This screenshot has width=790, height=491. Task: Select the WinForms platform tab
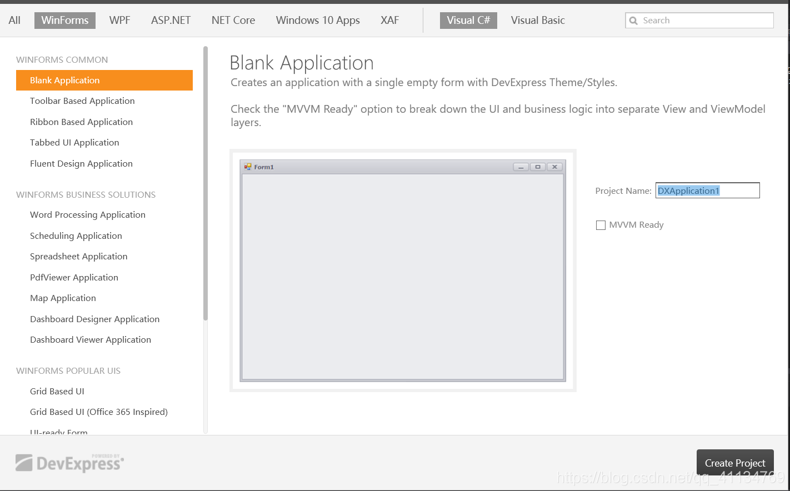(x=65, y=21)
